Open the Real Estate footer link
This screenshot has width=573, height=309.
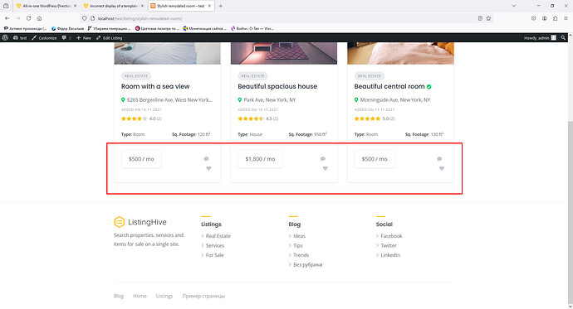click(x=218, y=236)
